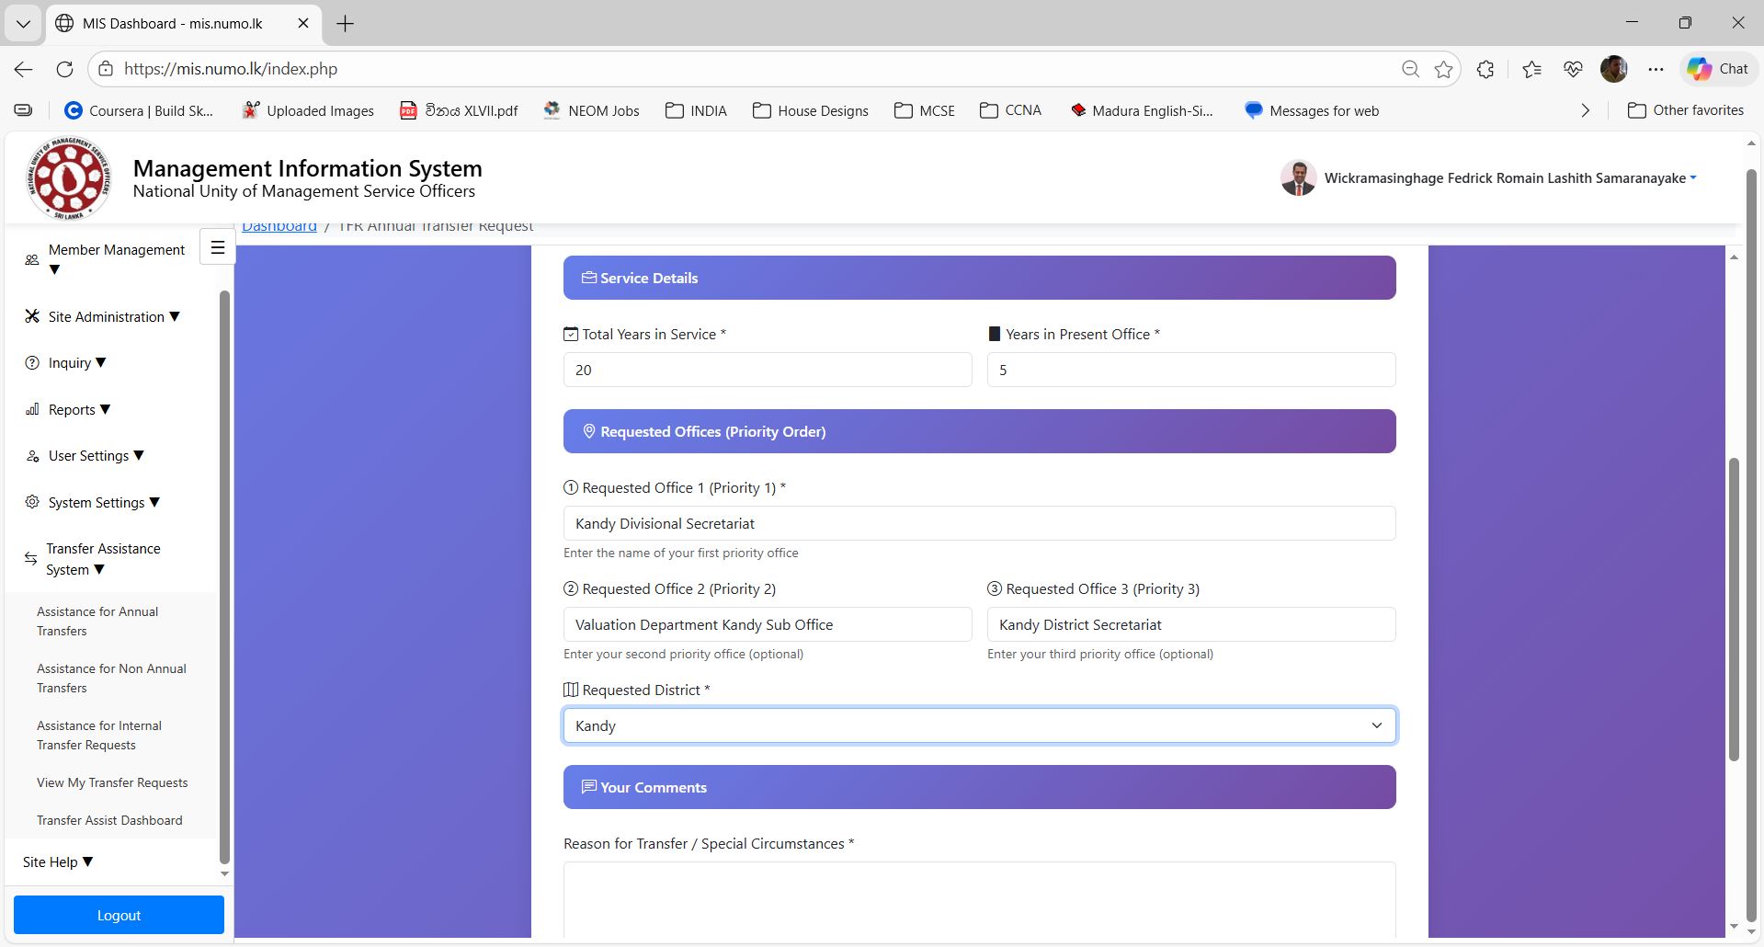Open the user name account dropdown

[1509, 178]
